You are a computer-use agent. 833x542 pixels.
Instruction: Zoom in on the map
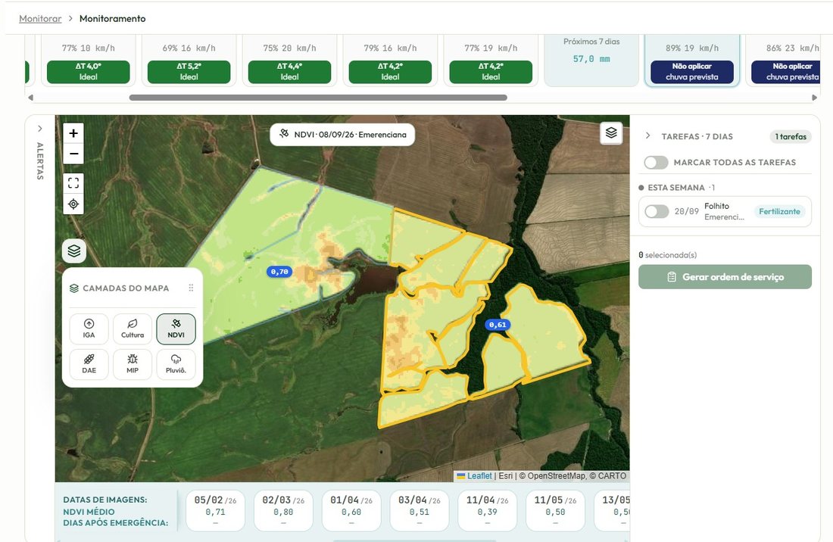73,133
